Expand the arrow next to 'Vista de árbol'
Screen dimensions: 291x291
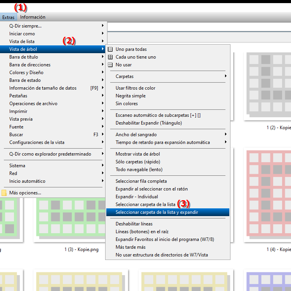pos(103,49)
